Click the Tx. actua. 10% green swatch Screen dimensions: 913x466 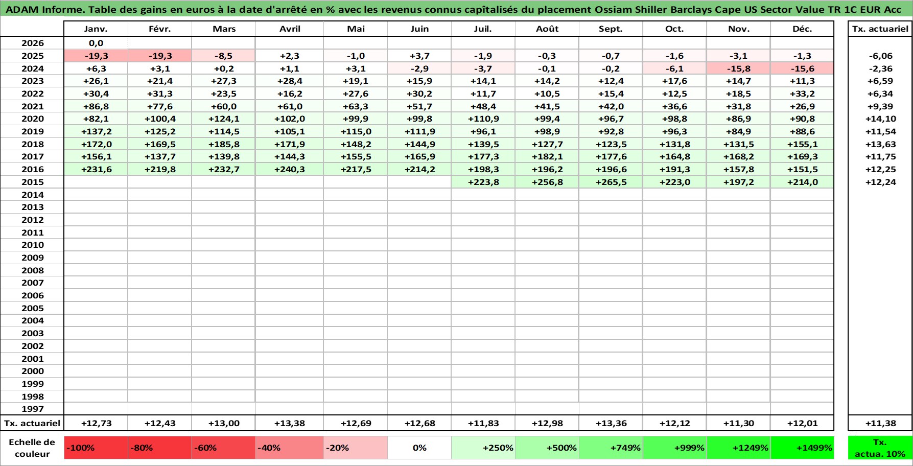[x=880, y=448]
